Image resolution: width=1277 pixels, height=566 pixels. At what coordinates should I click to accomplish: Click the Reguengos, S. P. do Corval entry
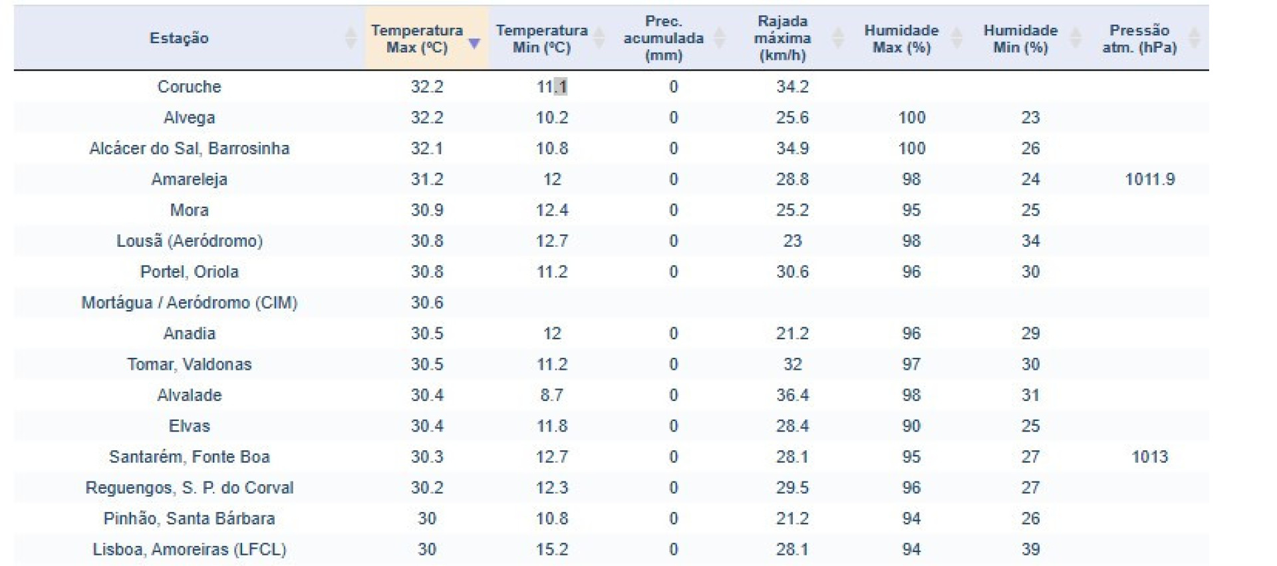coord(189,488)
